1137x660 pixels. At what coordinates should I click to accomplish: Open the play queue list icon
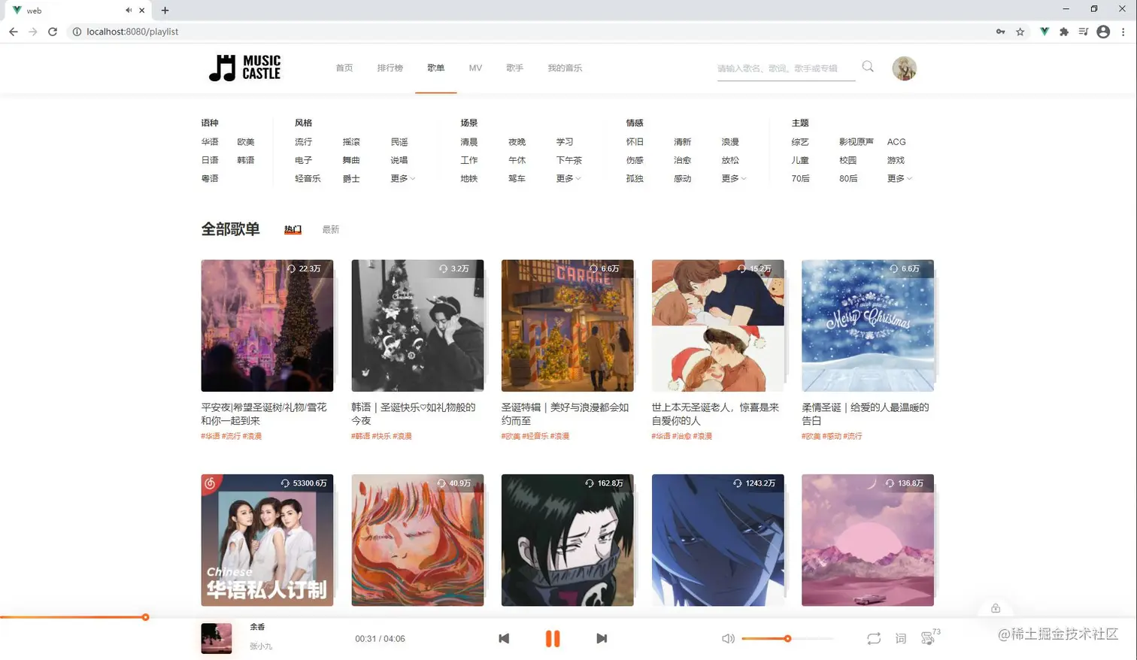point(929,638)
